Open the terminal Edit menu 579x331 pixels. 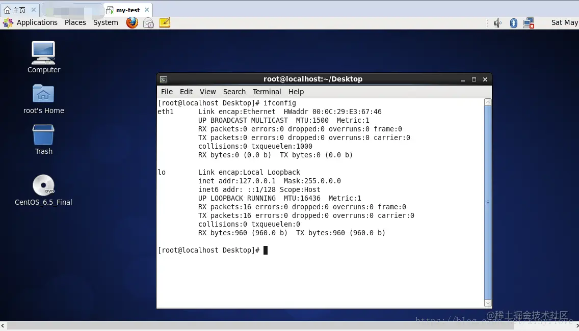point(186,92)
